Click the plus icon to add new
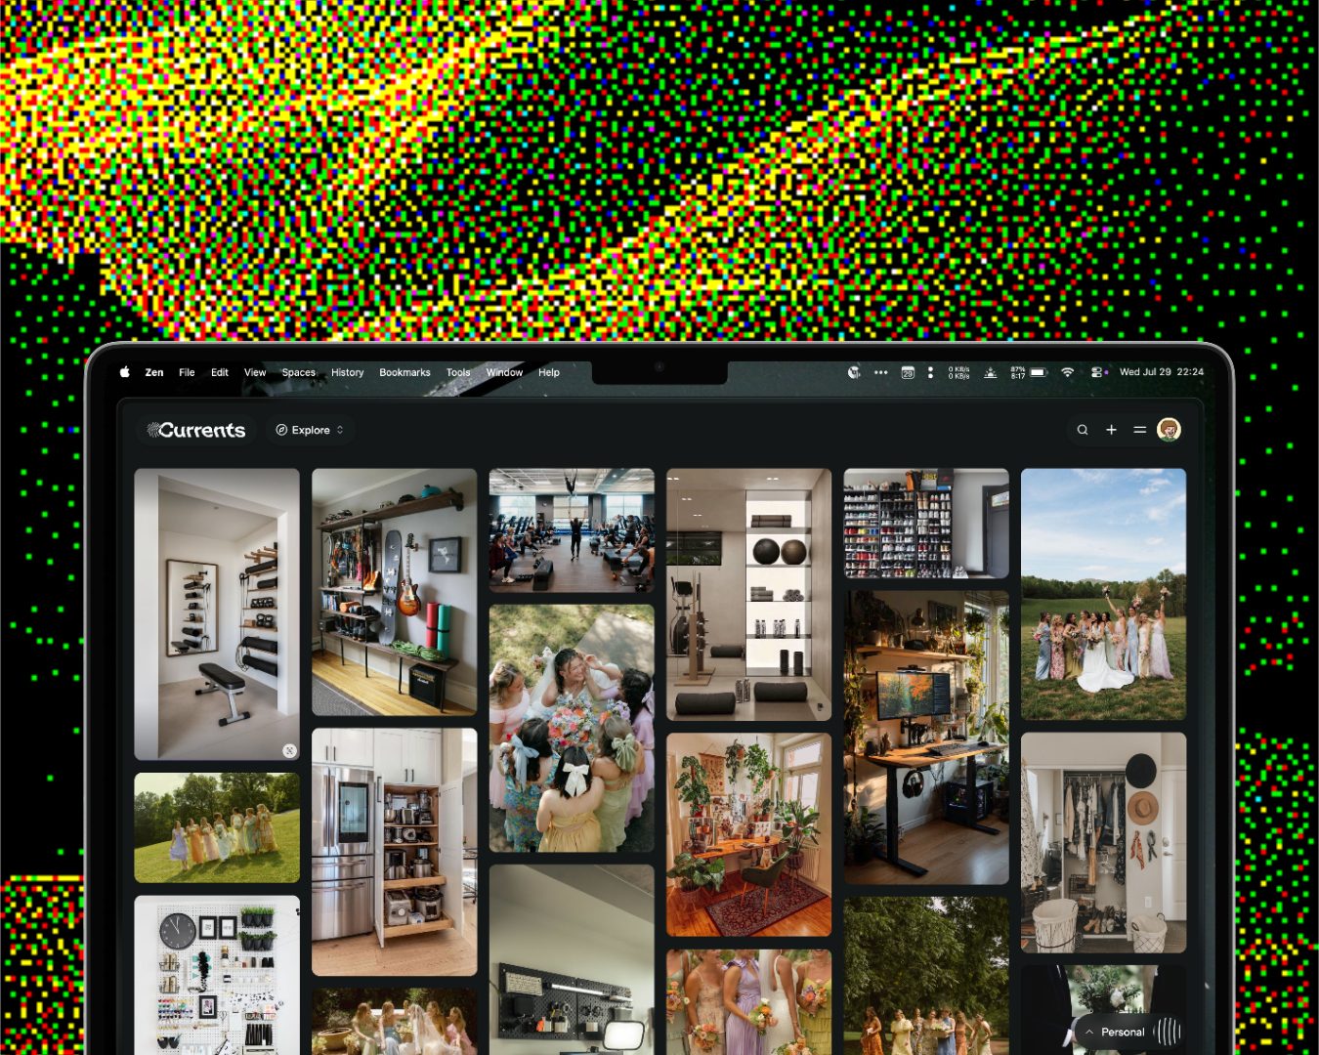This screenshot has width=1319, height=1055. coord(1111,430)
